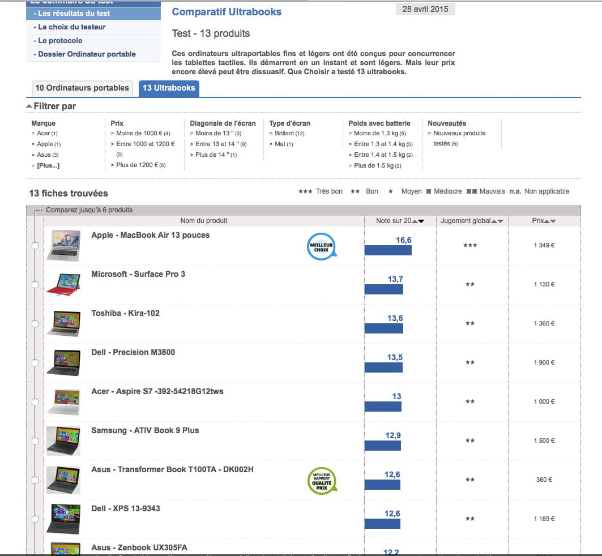Viewport: 602px width, 556px height.
Task: Filter price Plus de 1200 €
Action: pyautogui.click(x=140, y=165)
